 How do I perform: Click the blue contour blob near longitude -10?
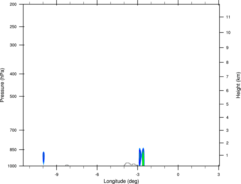coord(43,158)
